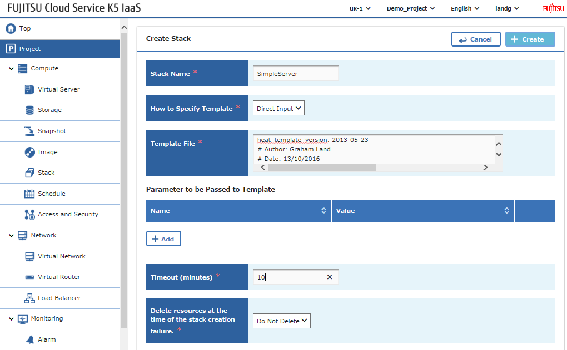This screenshot has width=567, height=350.
Task: Click sidebar scroll up arrow
Action: click(x=124, y=27)
